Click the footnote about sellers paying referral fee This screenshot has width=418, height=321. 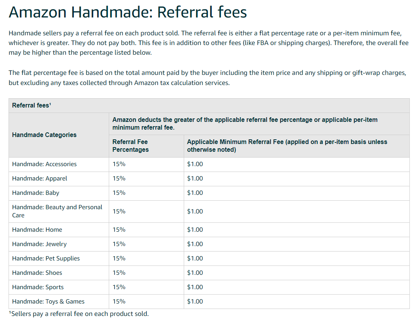tap(78, 314)
